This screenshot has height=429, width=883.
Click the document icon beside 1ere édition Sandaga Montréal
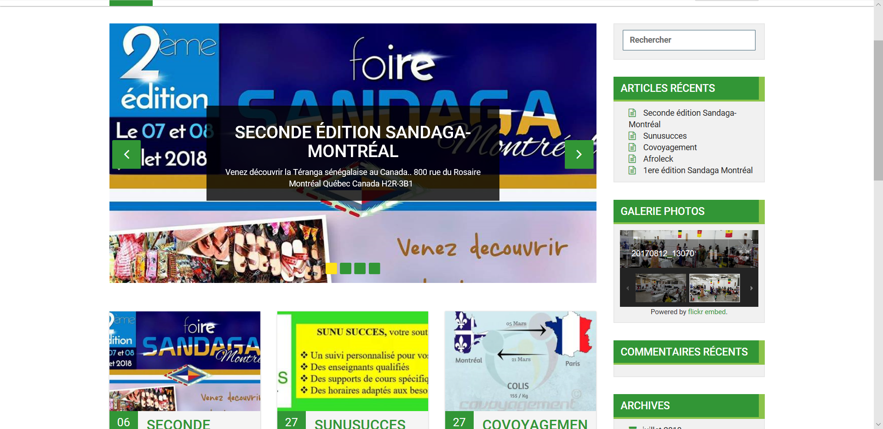[632, 170]
